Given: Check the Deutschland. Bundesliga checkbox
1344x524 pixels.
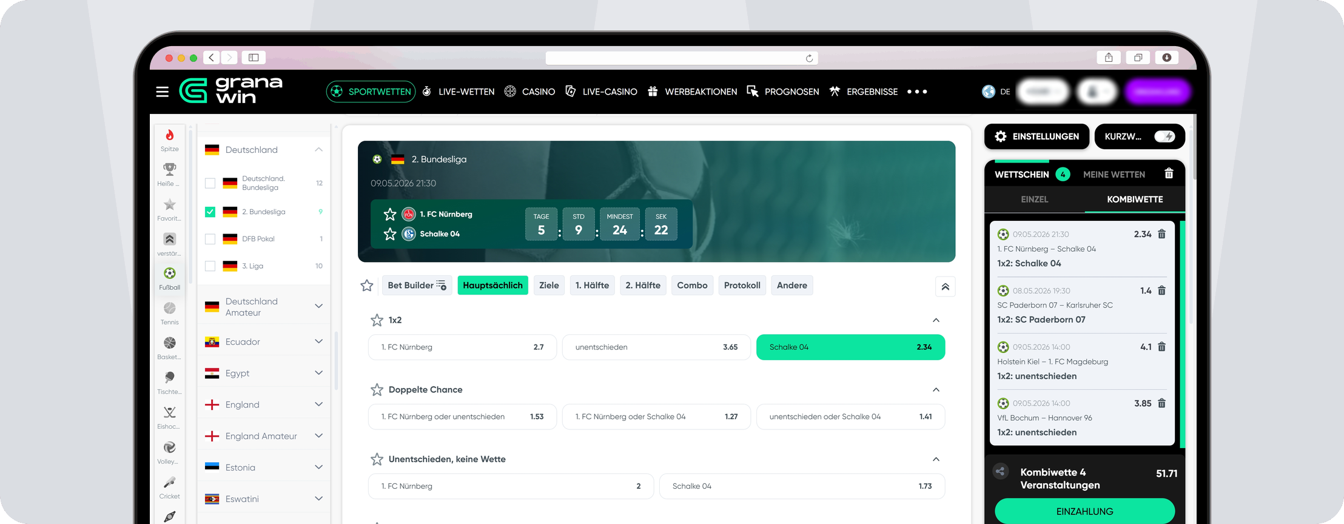Looking at the screenshot, I should click(x=210, y=183).
